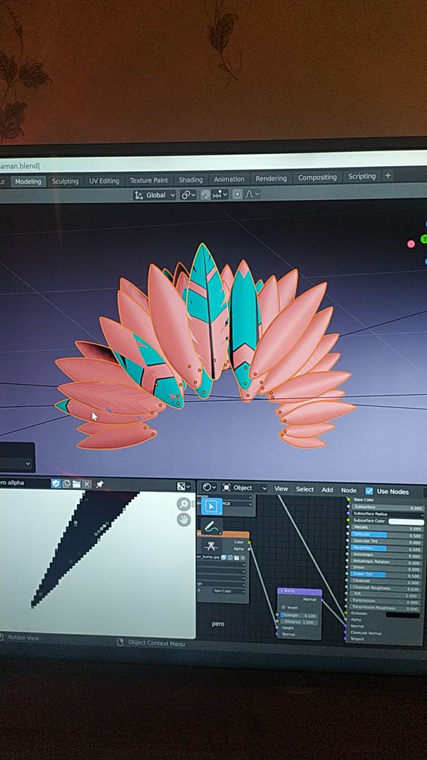Go to the Rendering workspace tab
Viewport: 427px width, 760px height.
271,178
